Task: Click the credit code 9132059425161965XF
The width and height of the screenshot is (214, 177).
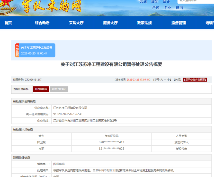Action: 68,114
